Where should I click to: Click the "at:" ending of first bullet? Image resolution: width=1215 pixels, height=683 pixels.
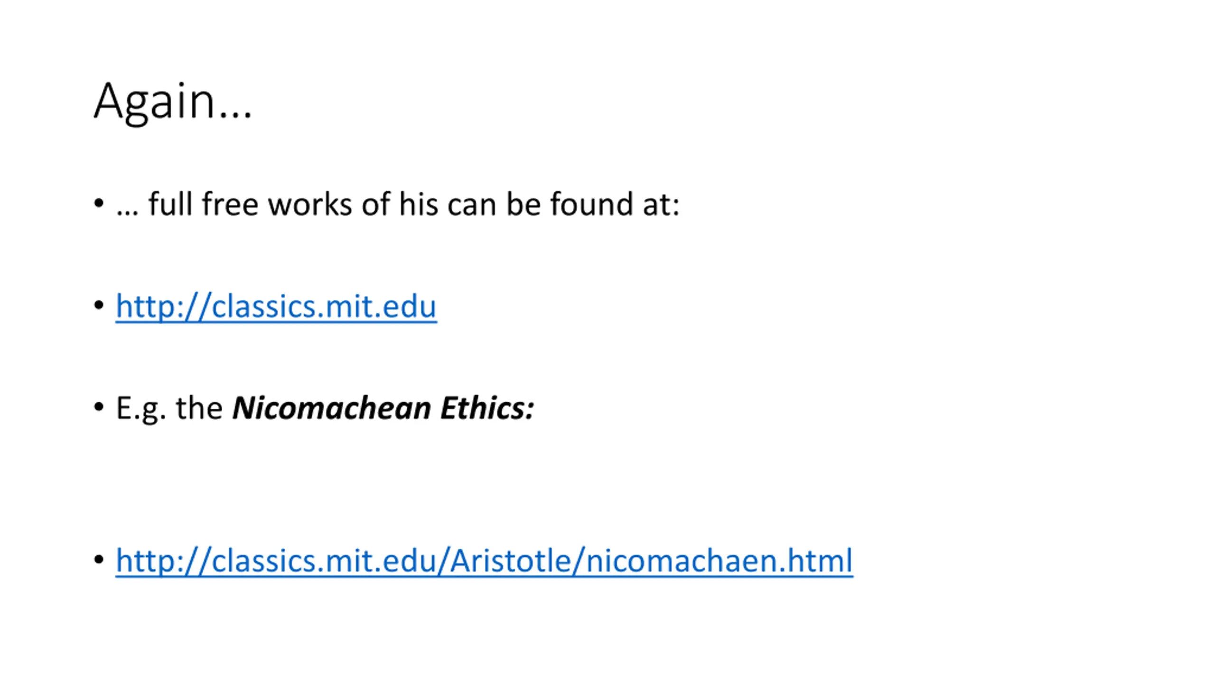tap(661, 205)
